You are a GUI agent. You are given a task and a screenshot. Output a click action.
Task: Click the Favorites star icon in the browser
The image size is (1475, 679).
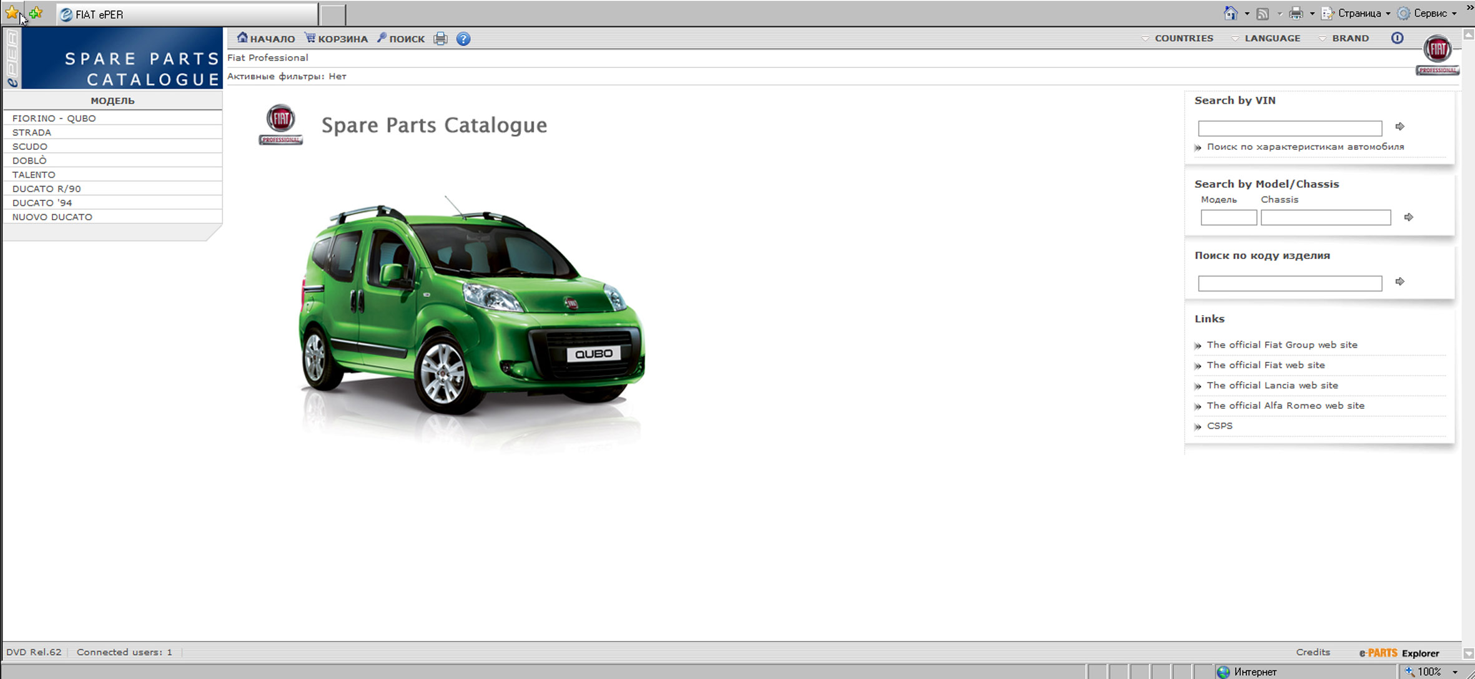(x=11, y=12)
